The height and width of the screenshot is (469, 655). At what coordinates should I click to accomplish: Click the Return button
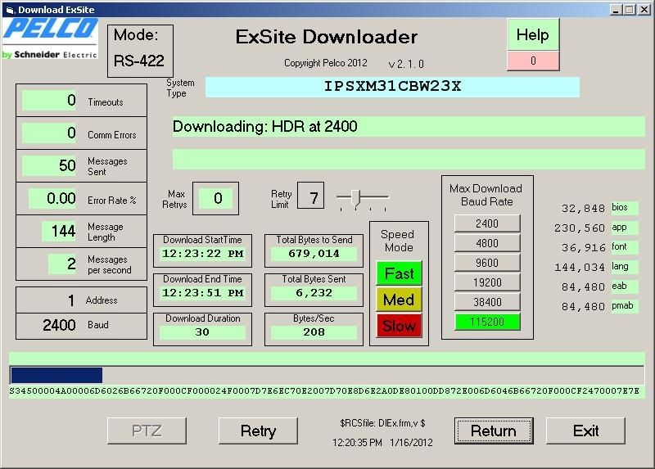tap(494, 431)
